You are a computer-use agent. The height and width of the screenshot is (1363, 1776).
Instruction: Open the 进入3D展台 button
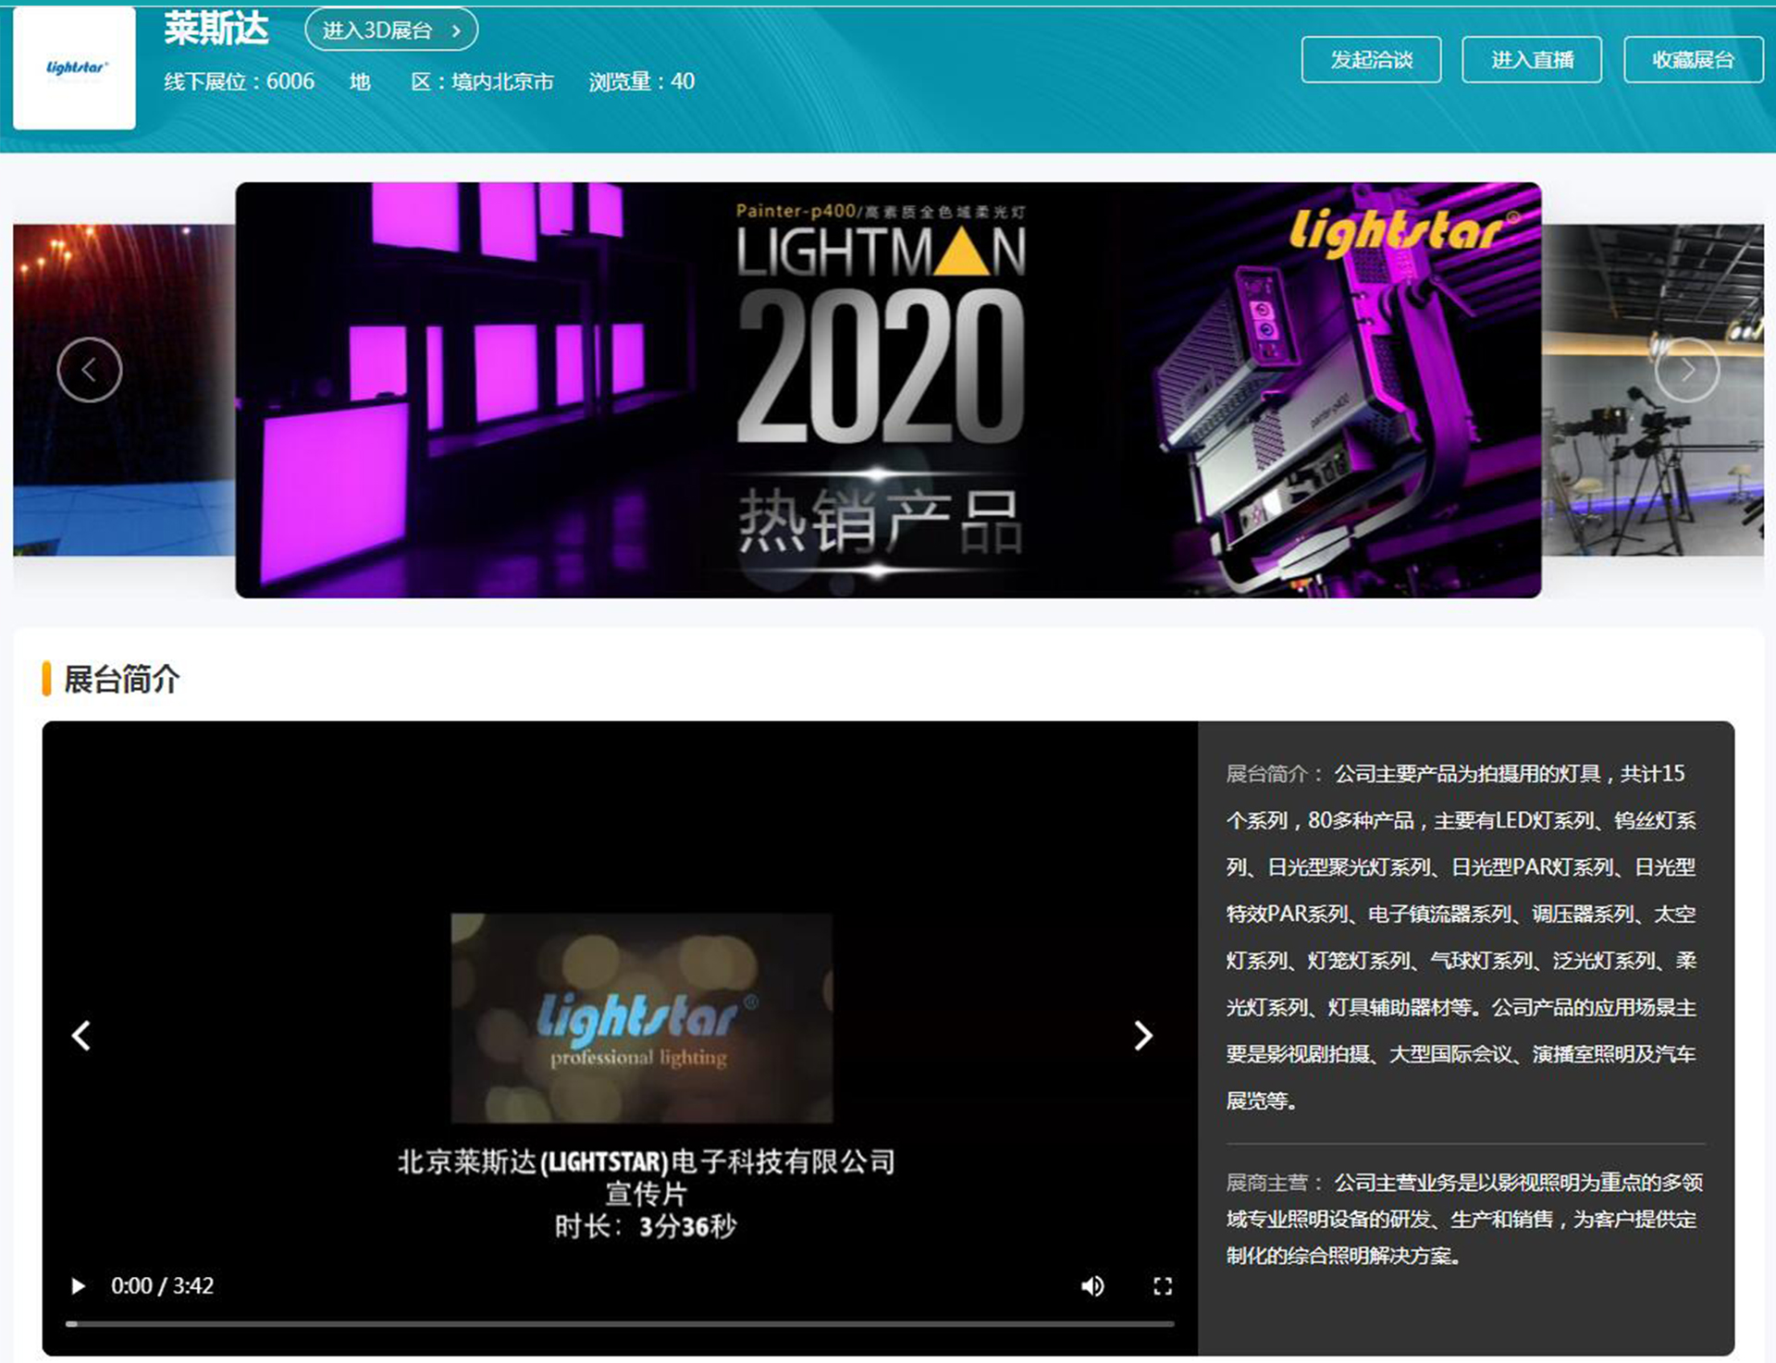coord(391,31)
